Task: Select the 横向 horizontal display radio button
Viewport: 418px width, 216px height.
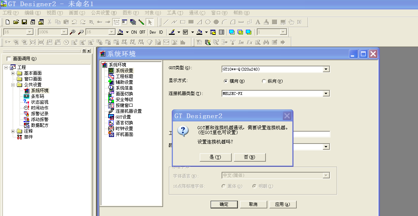Action: (x=226, y=81)
